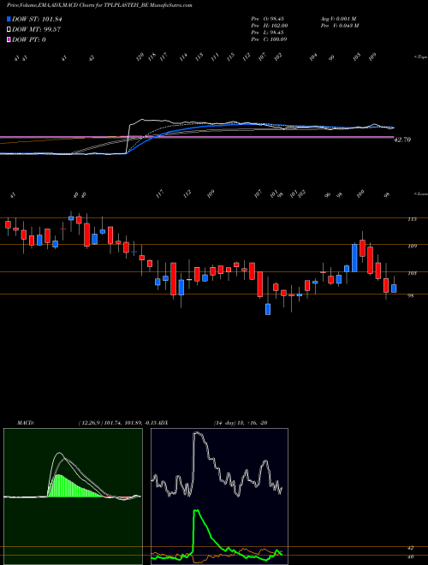Image resolution: width=428 pixels, height=565 pixels.
Task: Click the lowest blue candle below 98
Action: (268, 309)
